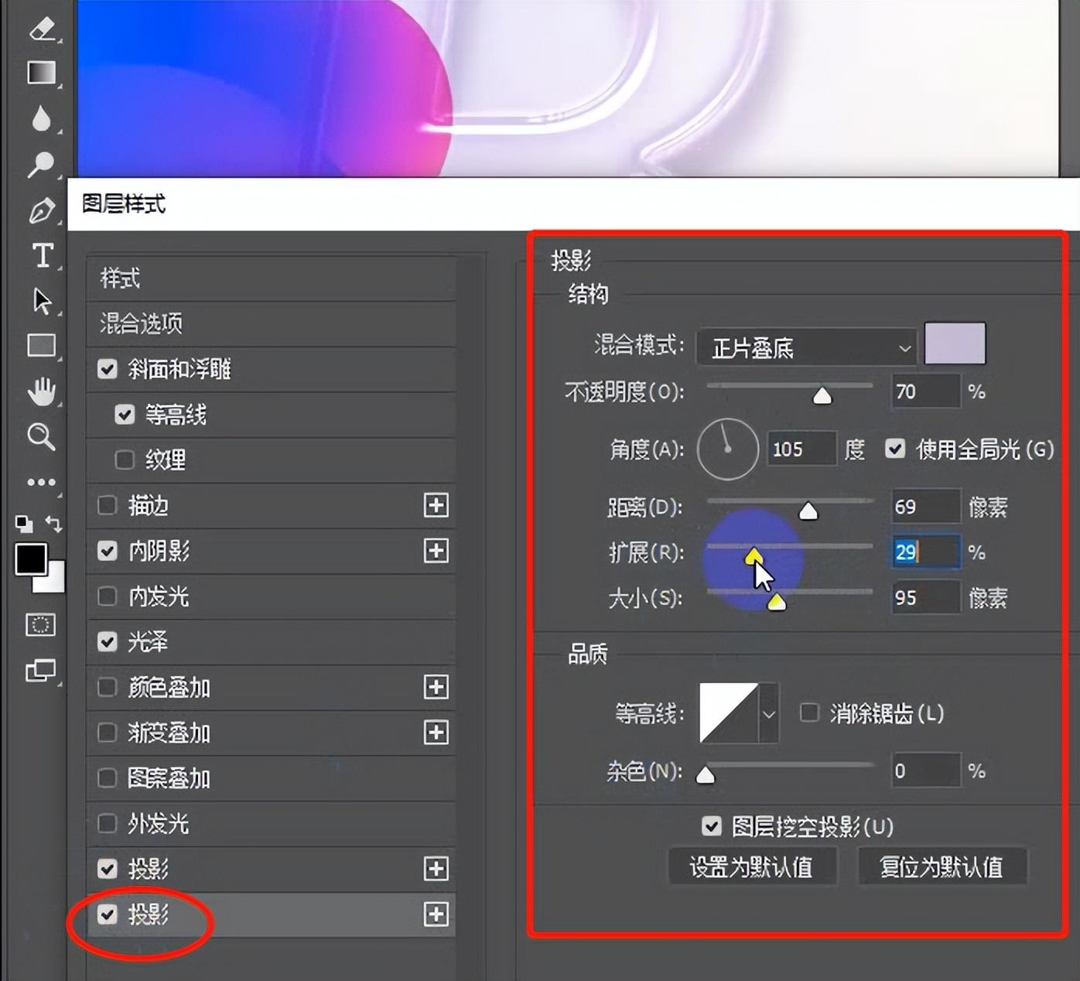Viewport: 1080px width, 981px height.
Task: Enable 描边 effect checkbox
Action: tap(108, 505)
